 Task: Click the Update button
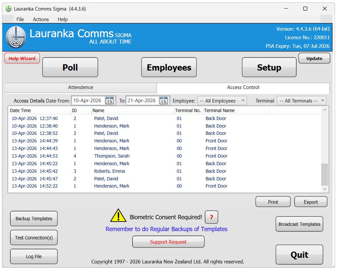tap(314, 58)
